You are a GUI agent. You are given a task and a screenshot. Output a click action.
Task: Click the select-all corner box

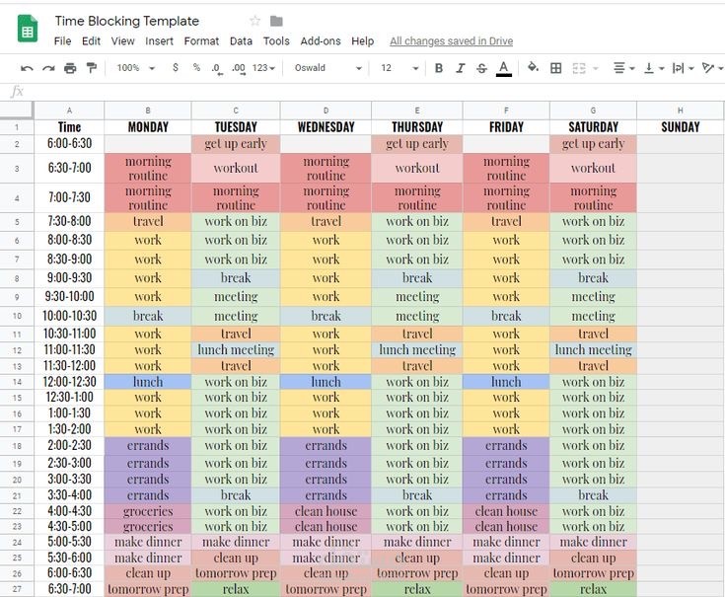(x=17, y=111)
